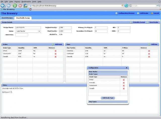
Task: Click the Add Recipe link
Action: [x=144, y=13]
